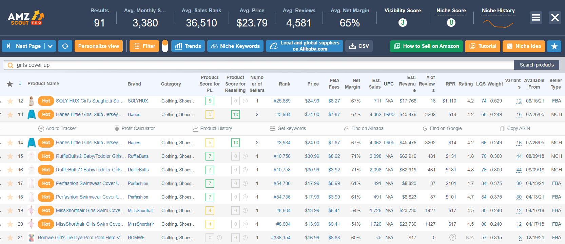Star the SOLY HUX product row
Viewport: 565px width, 244px height.
[x=10, y=101]
